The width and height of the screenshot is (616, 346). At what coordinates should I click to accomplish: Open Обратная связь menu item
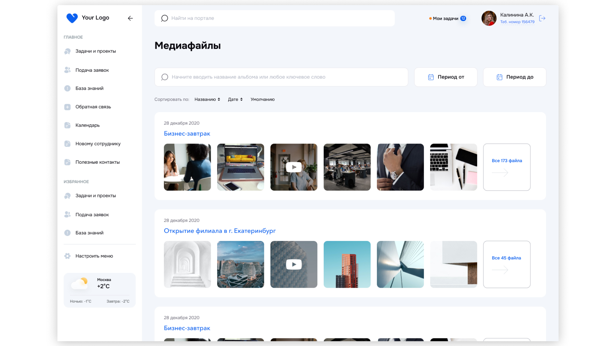tap(93, 107)
